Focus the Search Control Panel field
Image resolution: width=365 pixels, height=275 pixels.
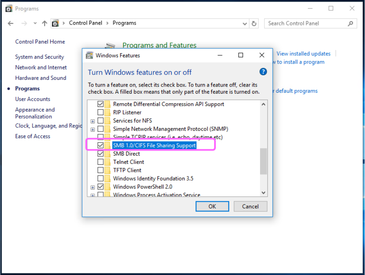310,23
